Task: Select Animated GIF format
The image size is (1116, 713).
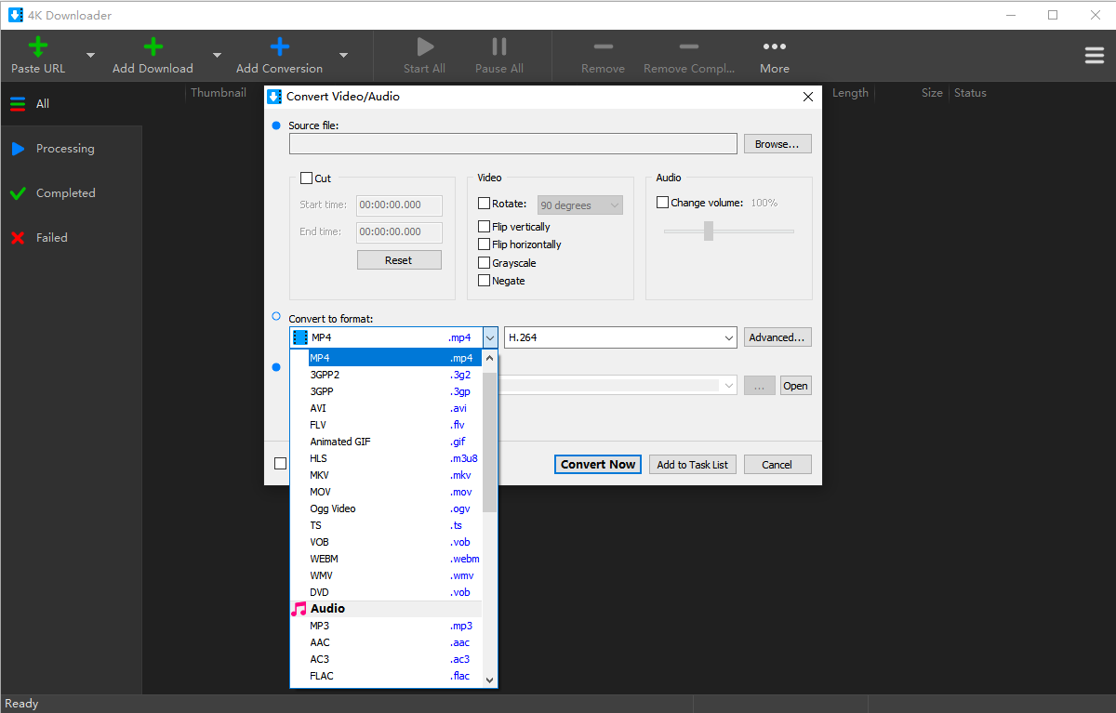Action: (386, 442)
